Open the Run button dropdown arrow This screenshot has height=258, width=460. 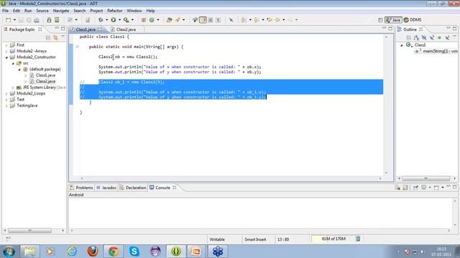[119, 20]
